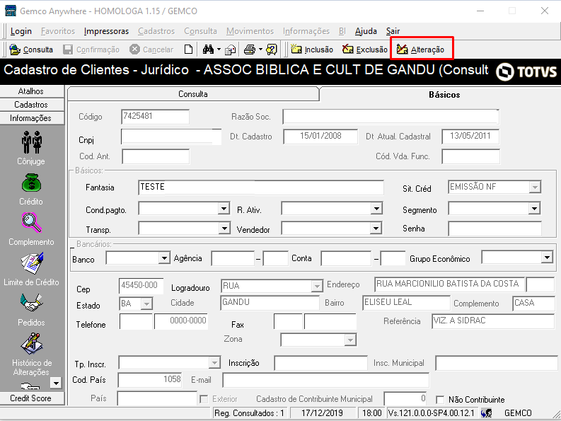Click the 17/12/2019 date in status bar
561x421 pixels.
point(322,413)
